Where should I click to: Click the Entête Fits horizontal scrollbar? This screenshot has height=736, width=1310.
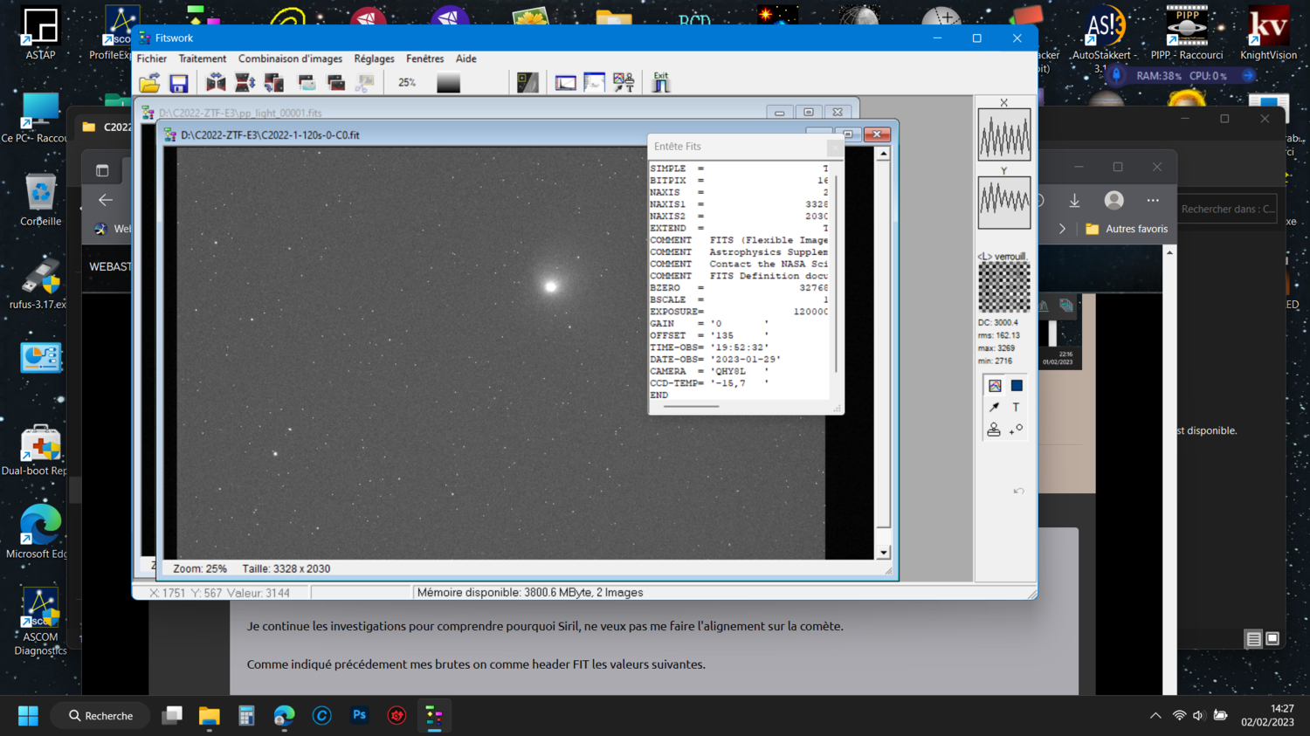coord(691,406)
